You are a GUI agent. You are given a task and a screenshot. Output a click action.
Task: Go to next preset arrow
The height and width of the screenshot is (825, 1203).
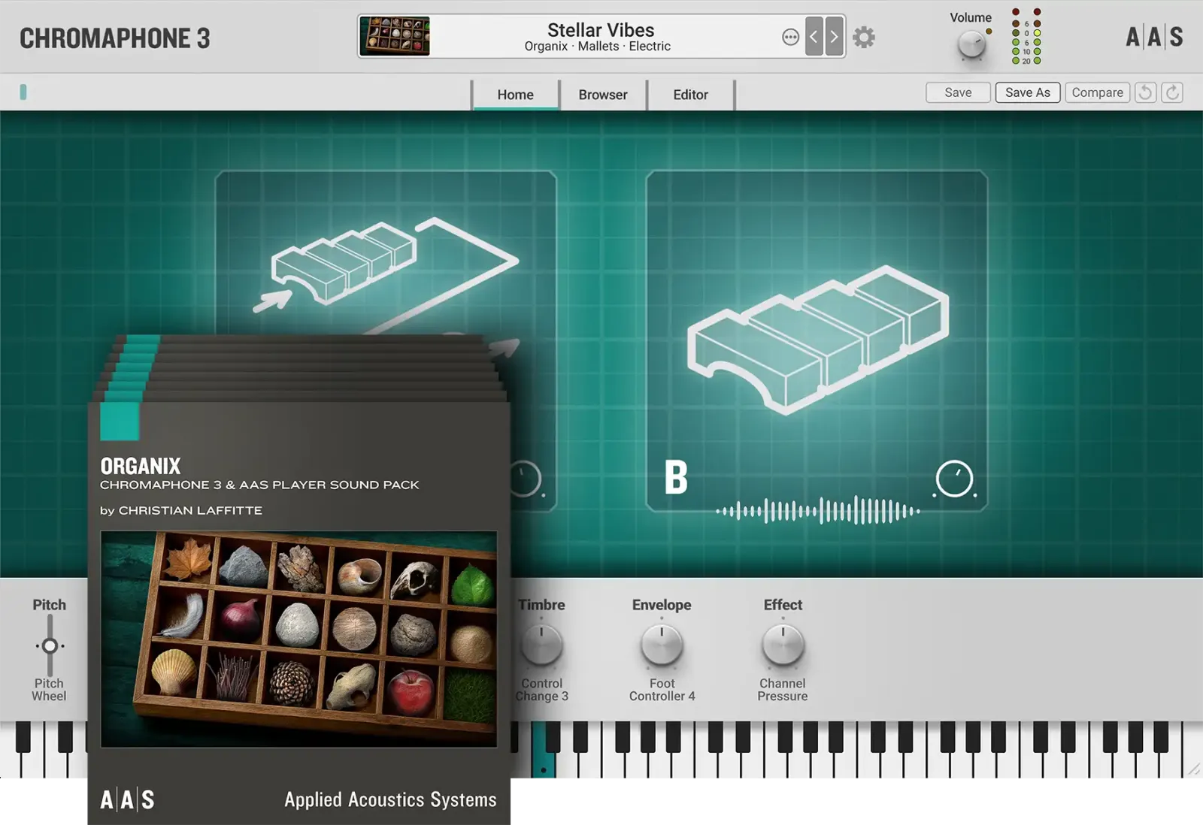834,36
